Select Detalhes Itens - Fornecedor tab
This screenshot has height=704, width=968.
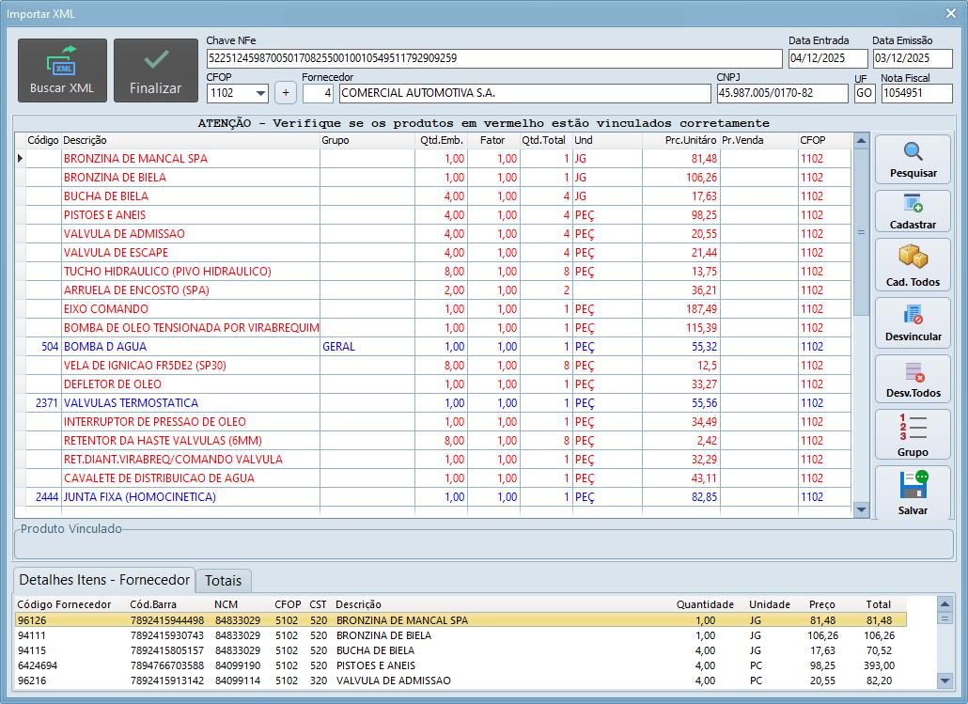point(104,580)
